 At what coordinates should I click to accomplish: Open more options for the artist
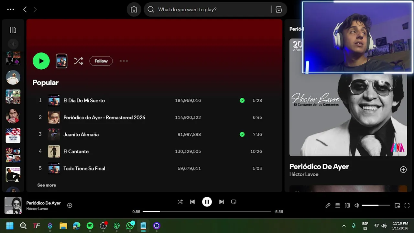pyautogui.click(x=124, y=61)
